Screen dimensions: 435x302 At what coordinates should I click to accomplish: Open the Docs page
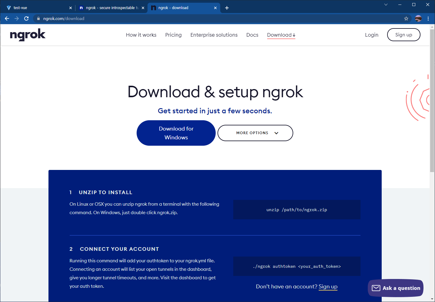[252, 35]
